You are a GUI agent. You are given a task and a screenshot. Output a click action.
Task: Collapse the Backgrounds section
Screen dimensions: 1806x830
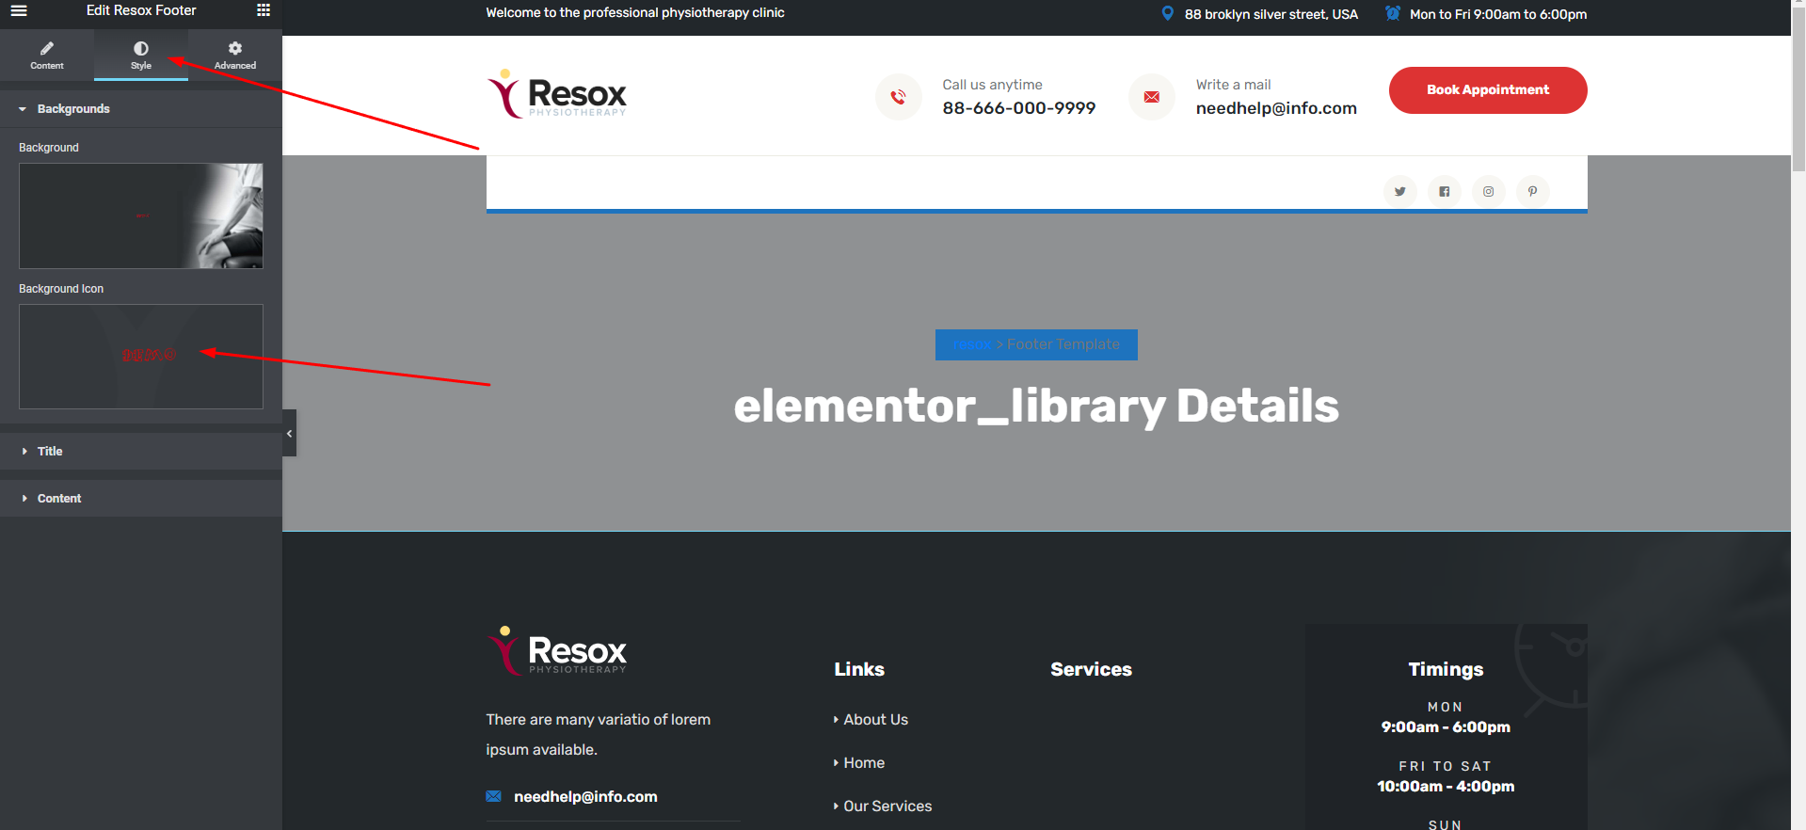(x=141, y=109)
